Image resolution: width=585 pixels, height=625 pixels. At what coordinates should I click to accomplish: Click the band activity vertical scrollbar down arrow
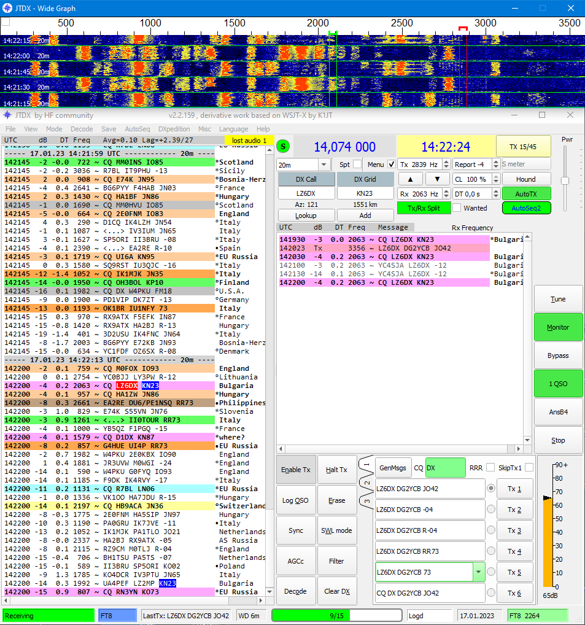coord(269,591)
